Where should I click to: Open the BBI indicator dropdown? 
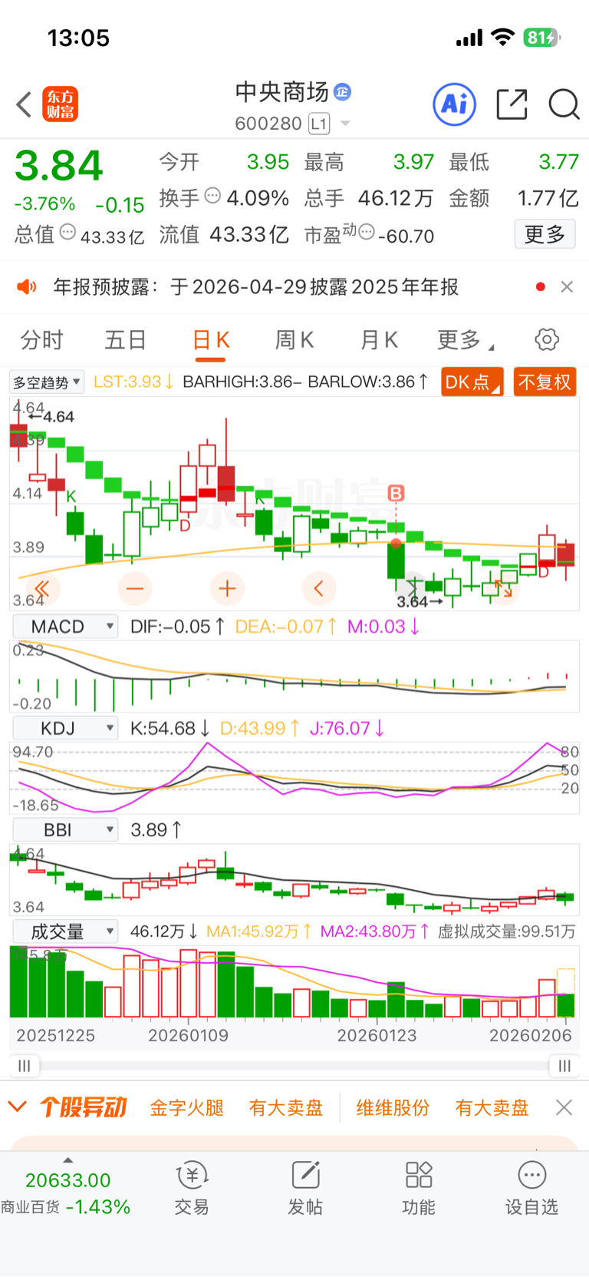click(x=65, y=830)
